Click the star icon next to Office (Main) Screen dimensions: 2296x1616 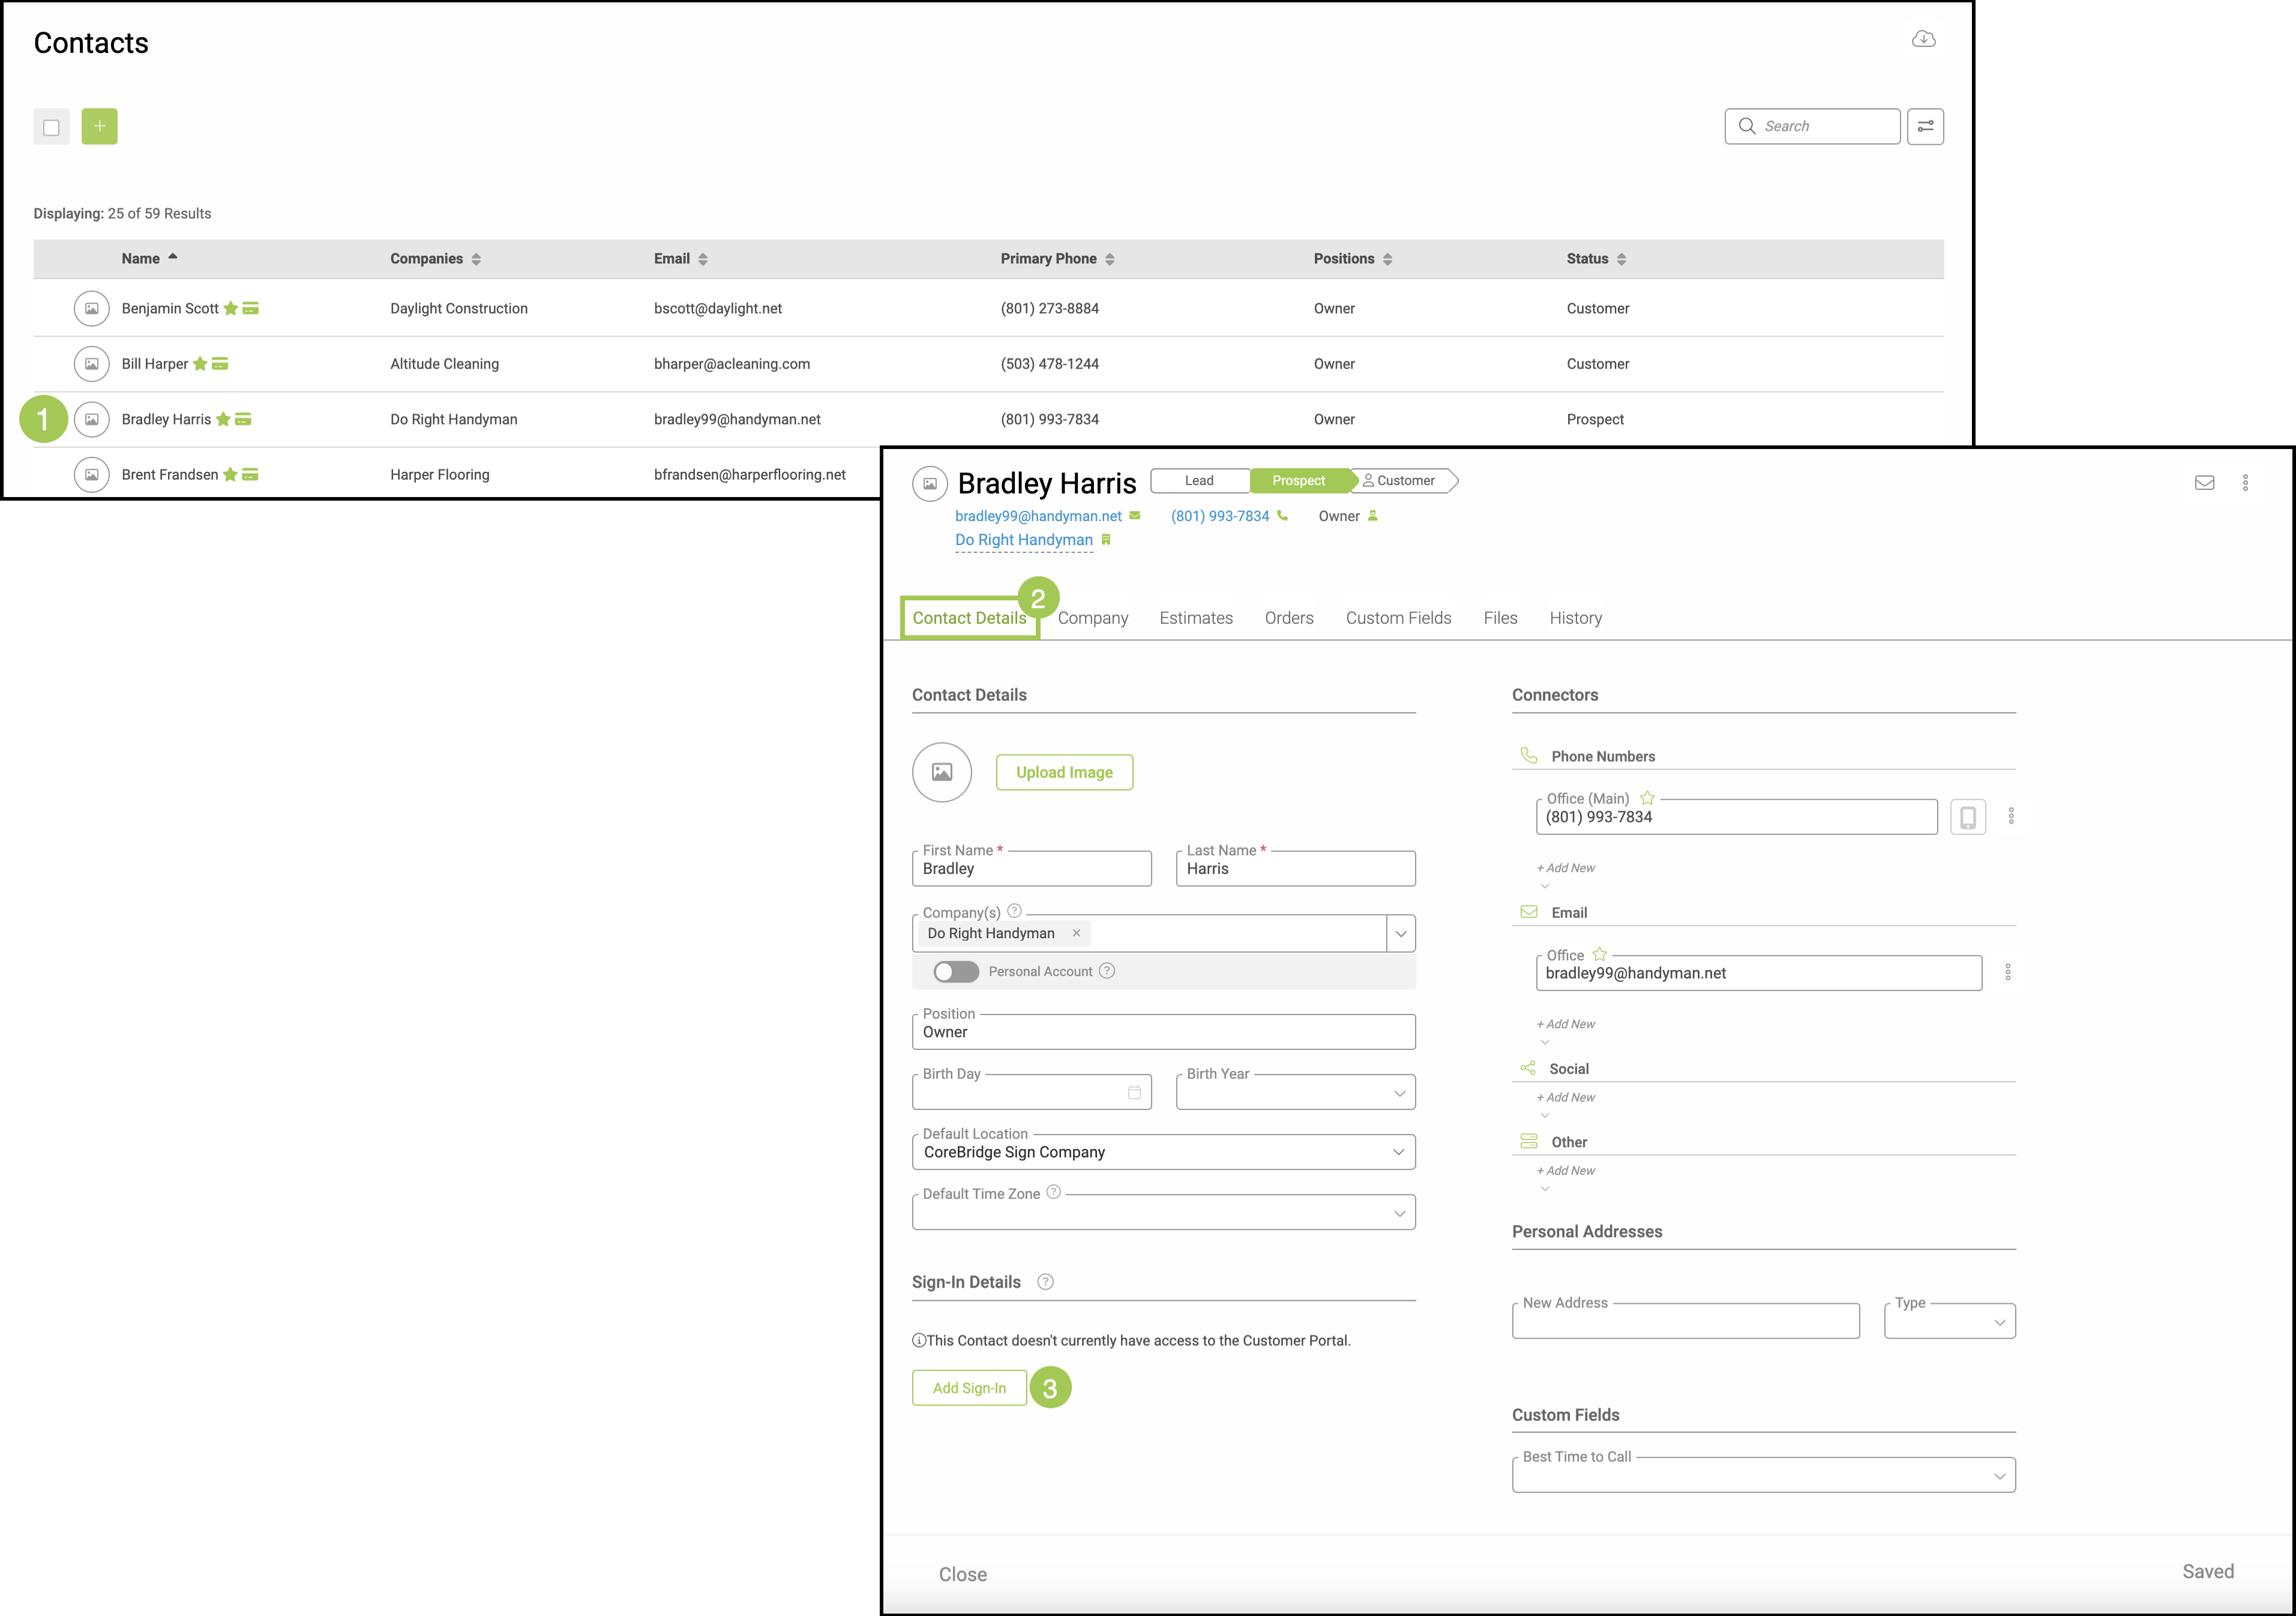(x=1647, y=797)
